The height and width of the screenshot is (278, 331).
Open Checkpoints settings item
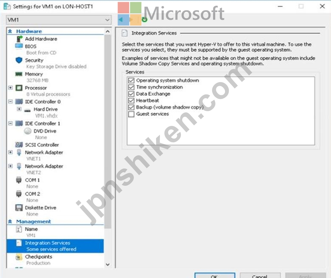39,257
